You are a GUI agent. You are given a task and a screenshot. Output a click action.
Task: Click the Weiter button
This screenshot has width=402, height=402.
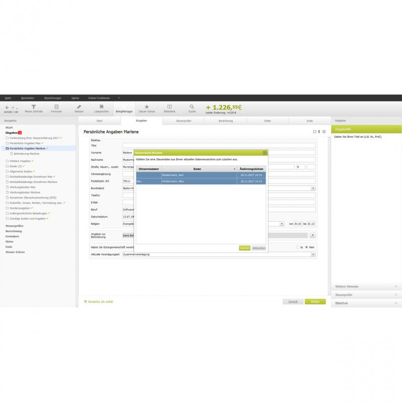point(315,302)
